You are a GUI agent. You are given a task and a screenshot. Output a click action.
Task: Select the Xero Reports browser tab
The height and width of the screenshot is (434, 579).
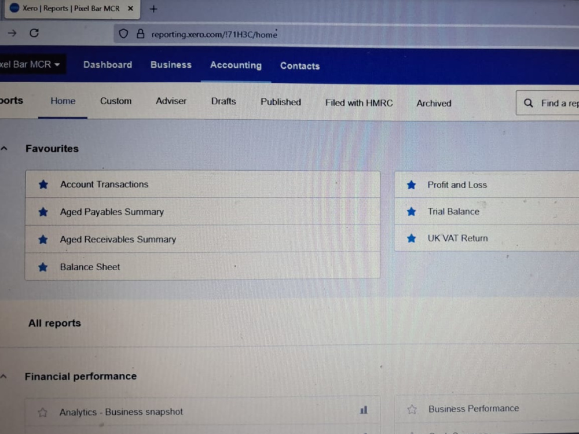pyautogui.click(x=71, y=9)
